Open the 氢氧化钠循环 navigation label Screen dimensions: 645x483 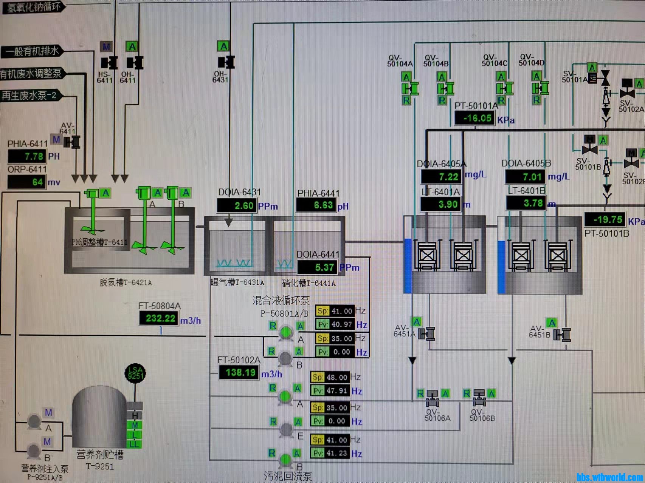coord(33,7)
